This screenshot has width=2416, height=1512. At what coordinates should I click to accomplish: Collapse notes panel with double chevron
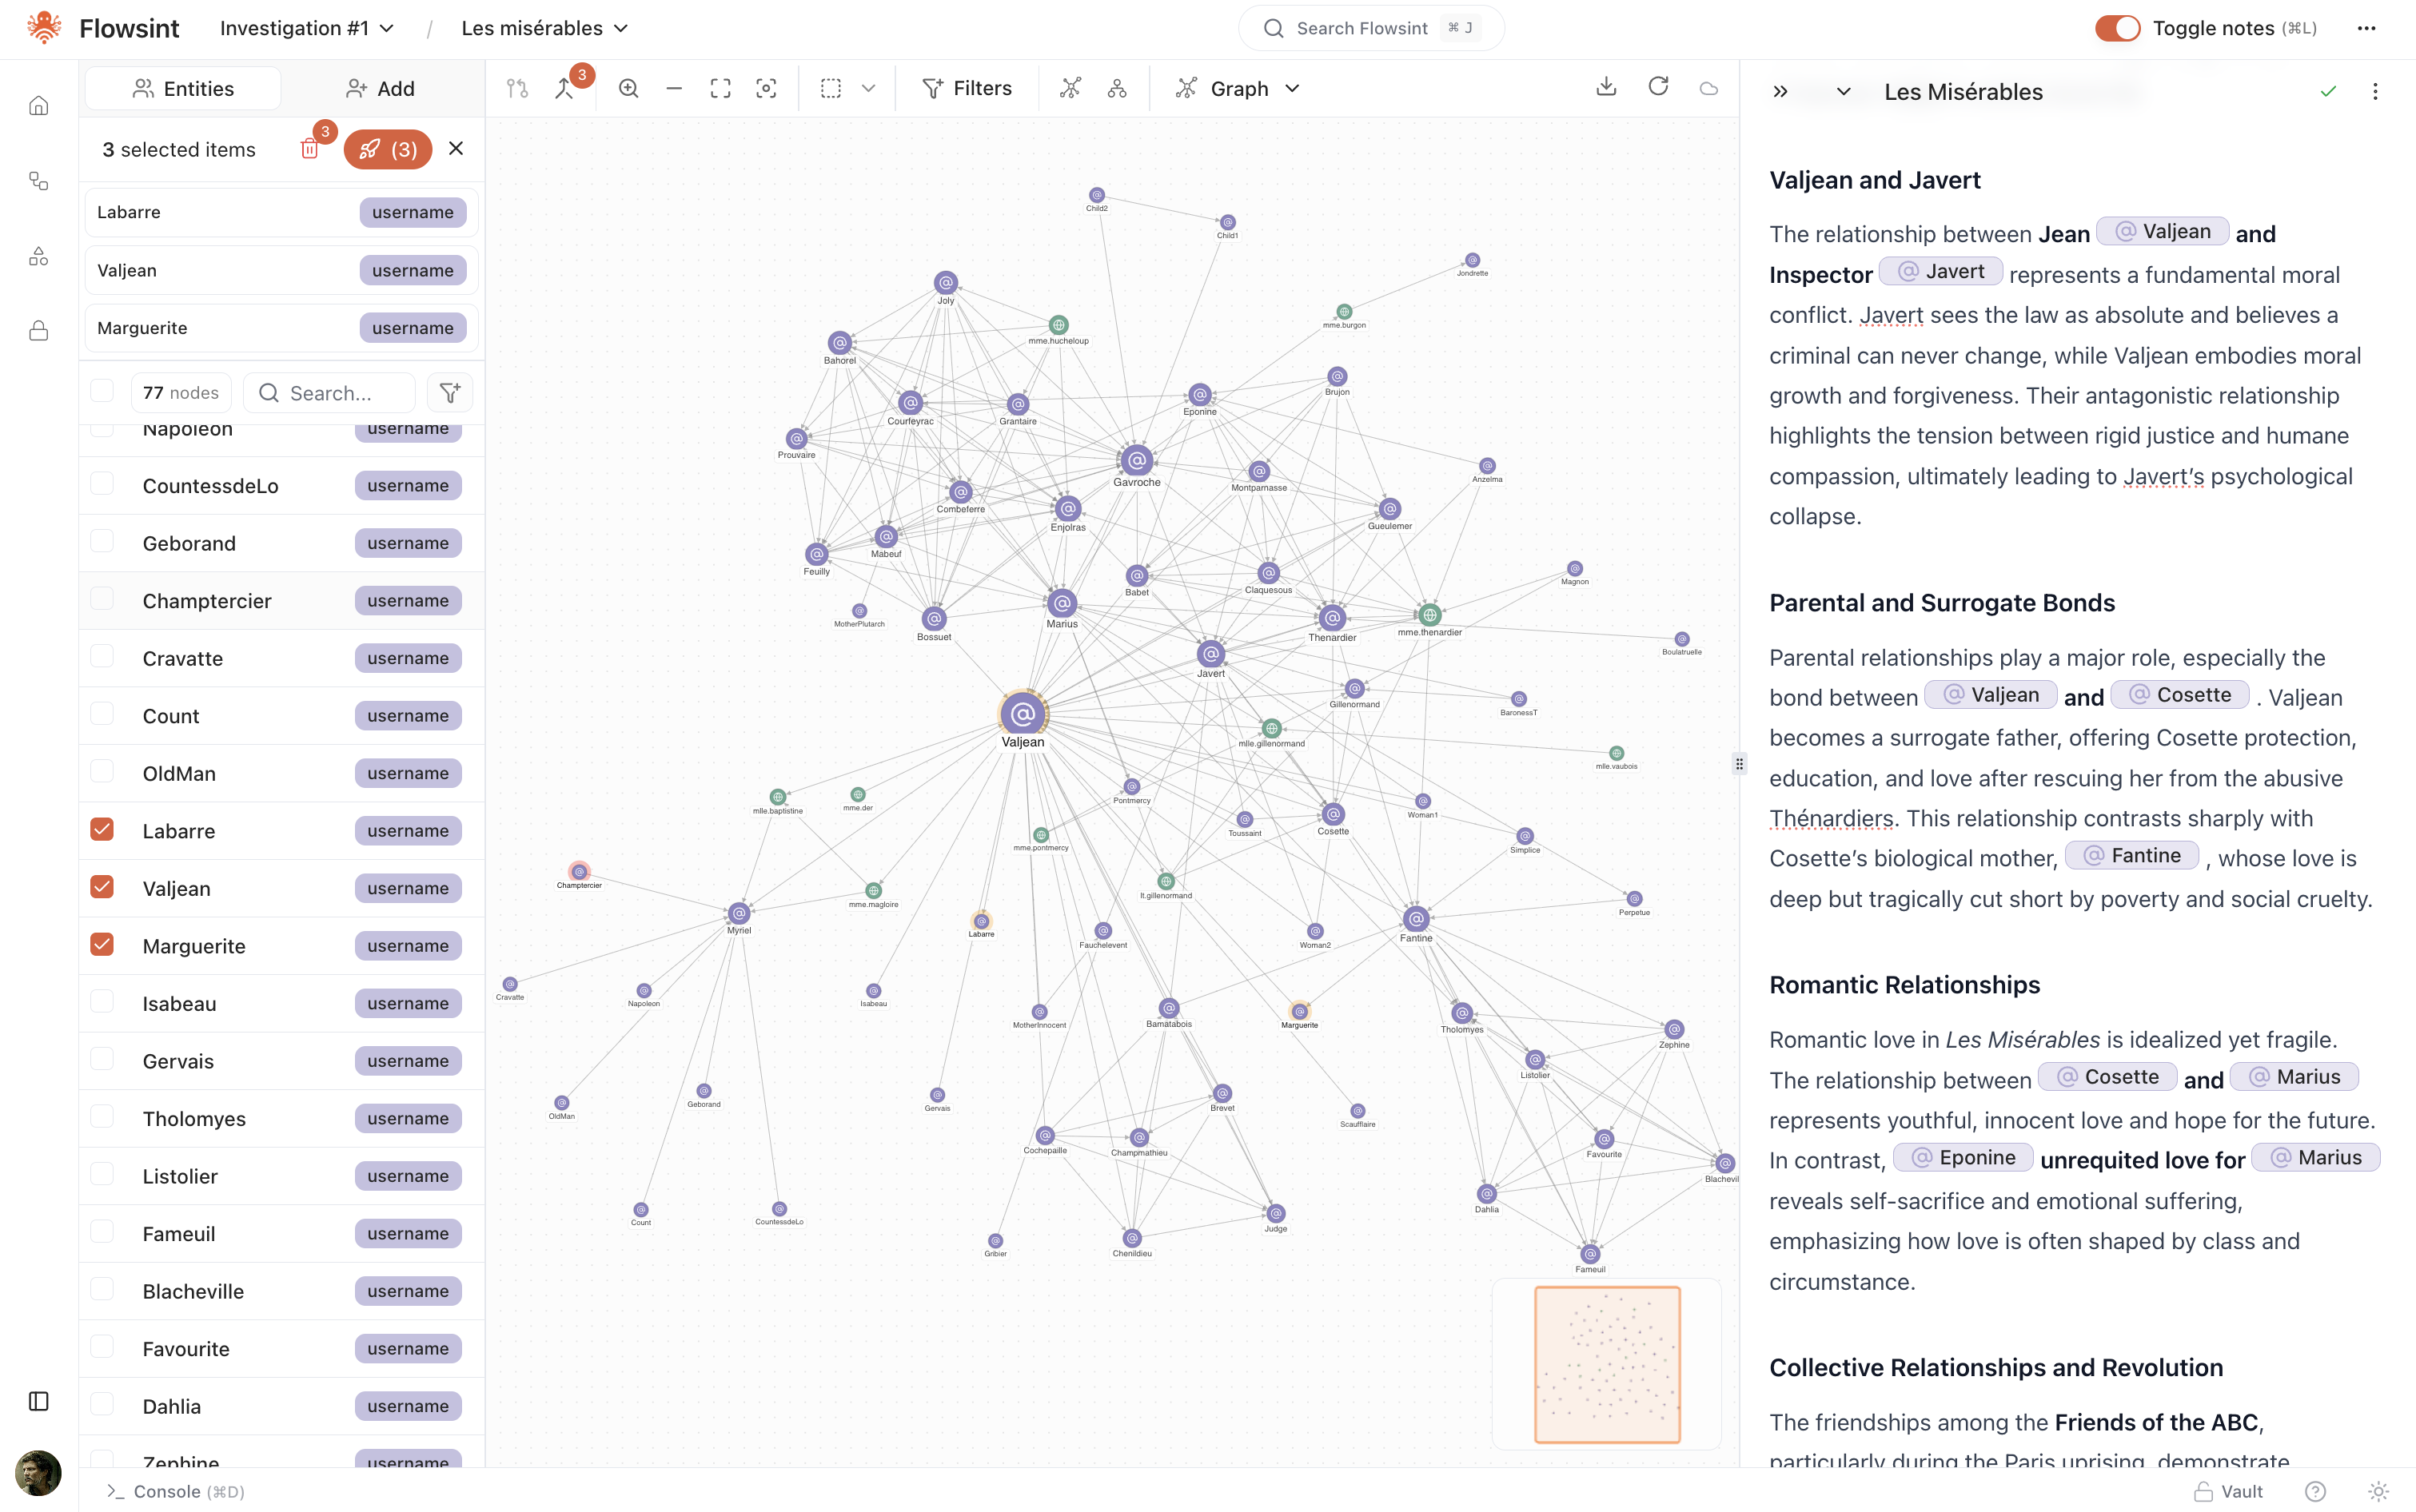[1780, 92]
